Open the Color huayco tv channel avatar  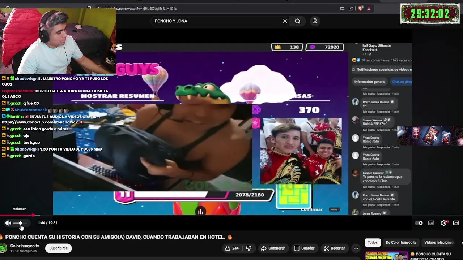pos(3,248)
